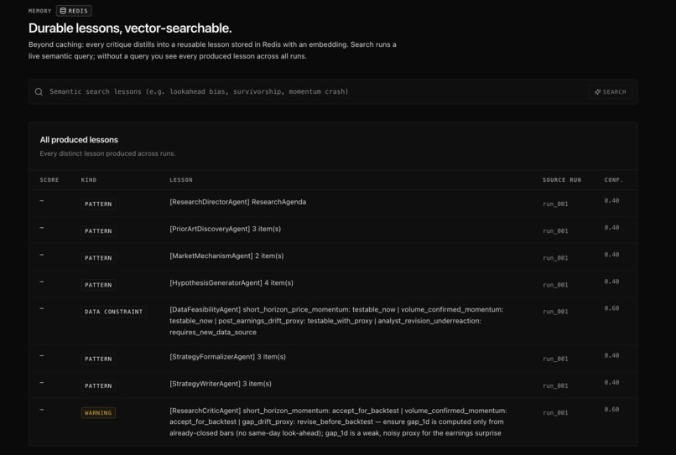
Task: Click the SEARCH button
Action: coord(610,92)
